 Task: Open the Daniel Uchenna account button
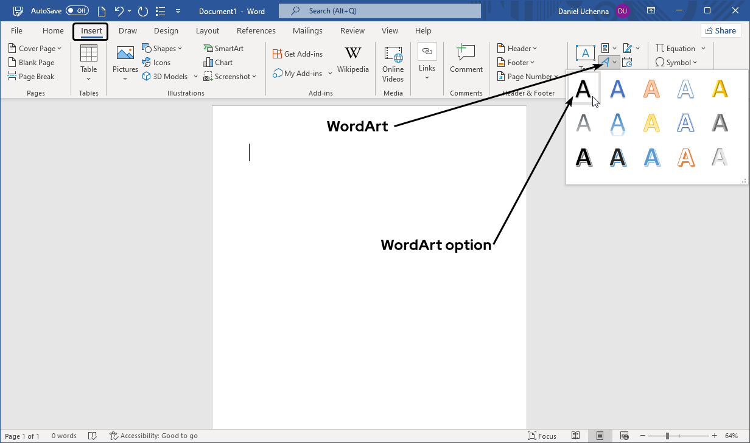click(x=594, y=11)
